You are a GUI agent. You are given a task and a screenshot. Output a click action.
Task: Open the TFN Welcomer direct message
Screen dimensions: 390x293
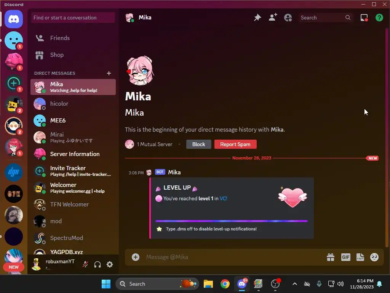click(73, 204)
